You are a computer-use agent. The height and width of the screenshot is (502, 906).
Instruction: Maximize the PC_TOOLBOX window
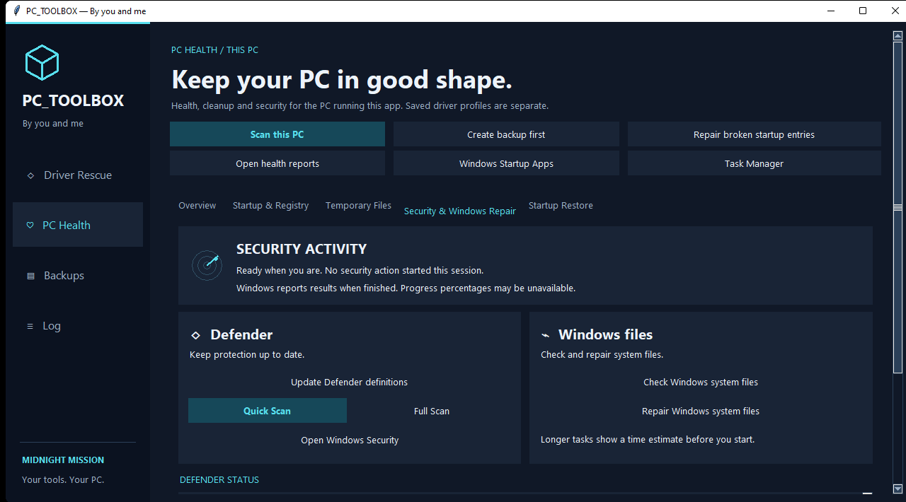863,11
